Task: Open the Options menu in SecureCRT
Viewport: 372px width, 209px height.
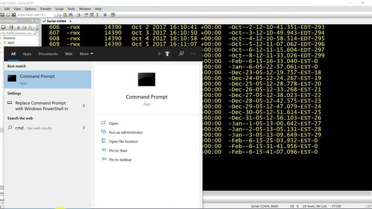Action: tap(30, 9)
